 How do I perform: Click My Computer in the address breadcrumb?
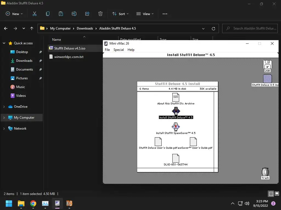[60, 28]
